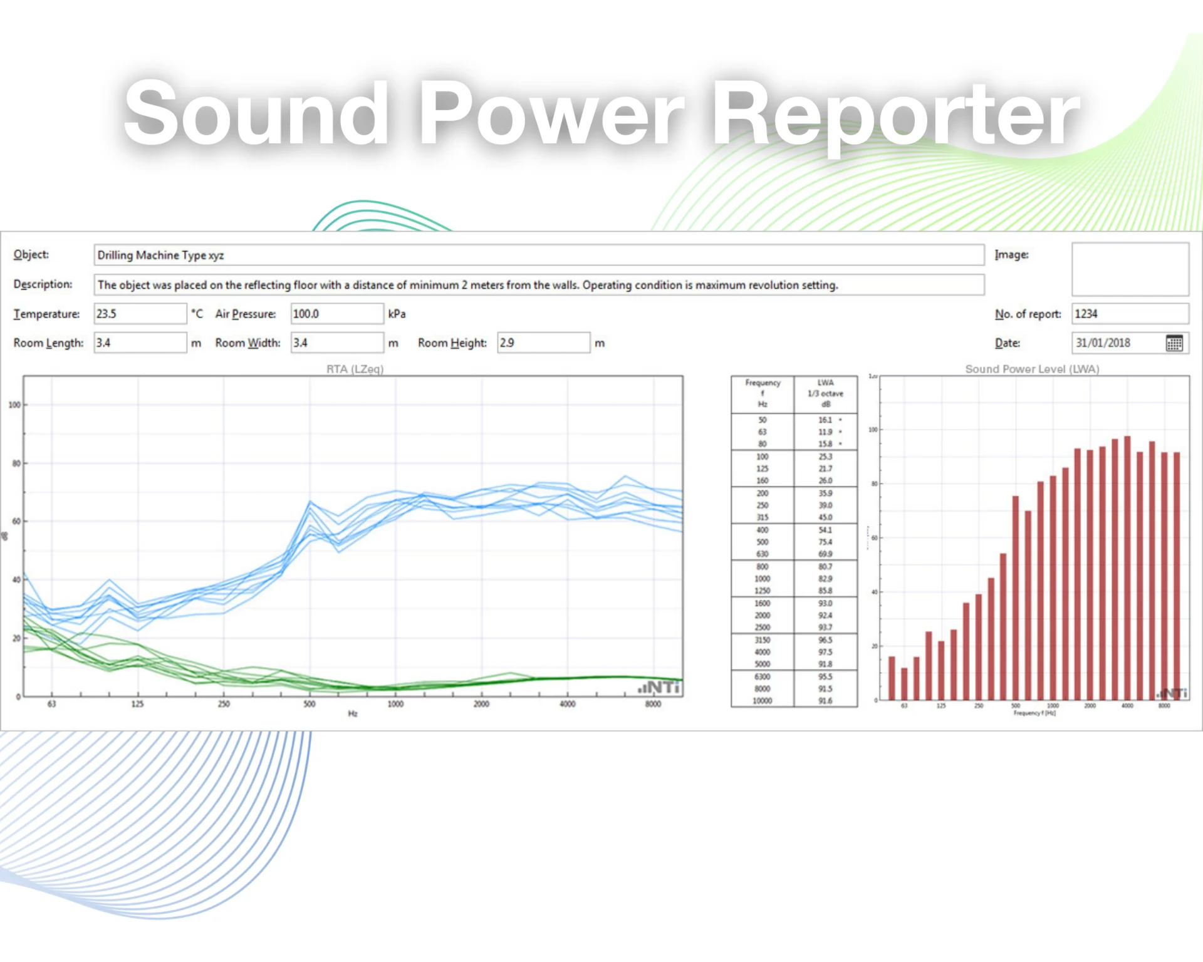
Task: Focus the Temperature field showing 23.5
Action: [140, 314]
